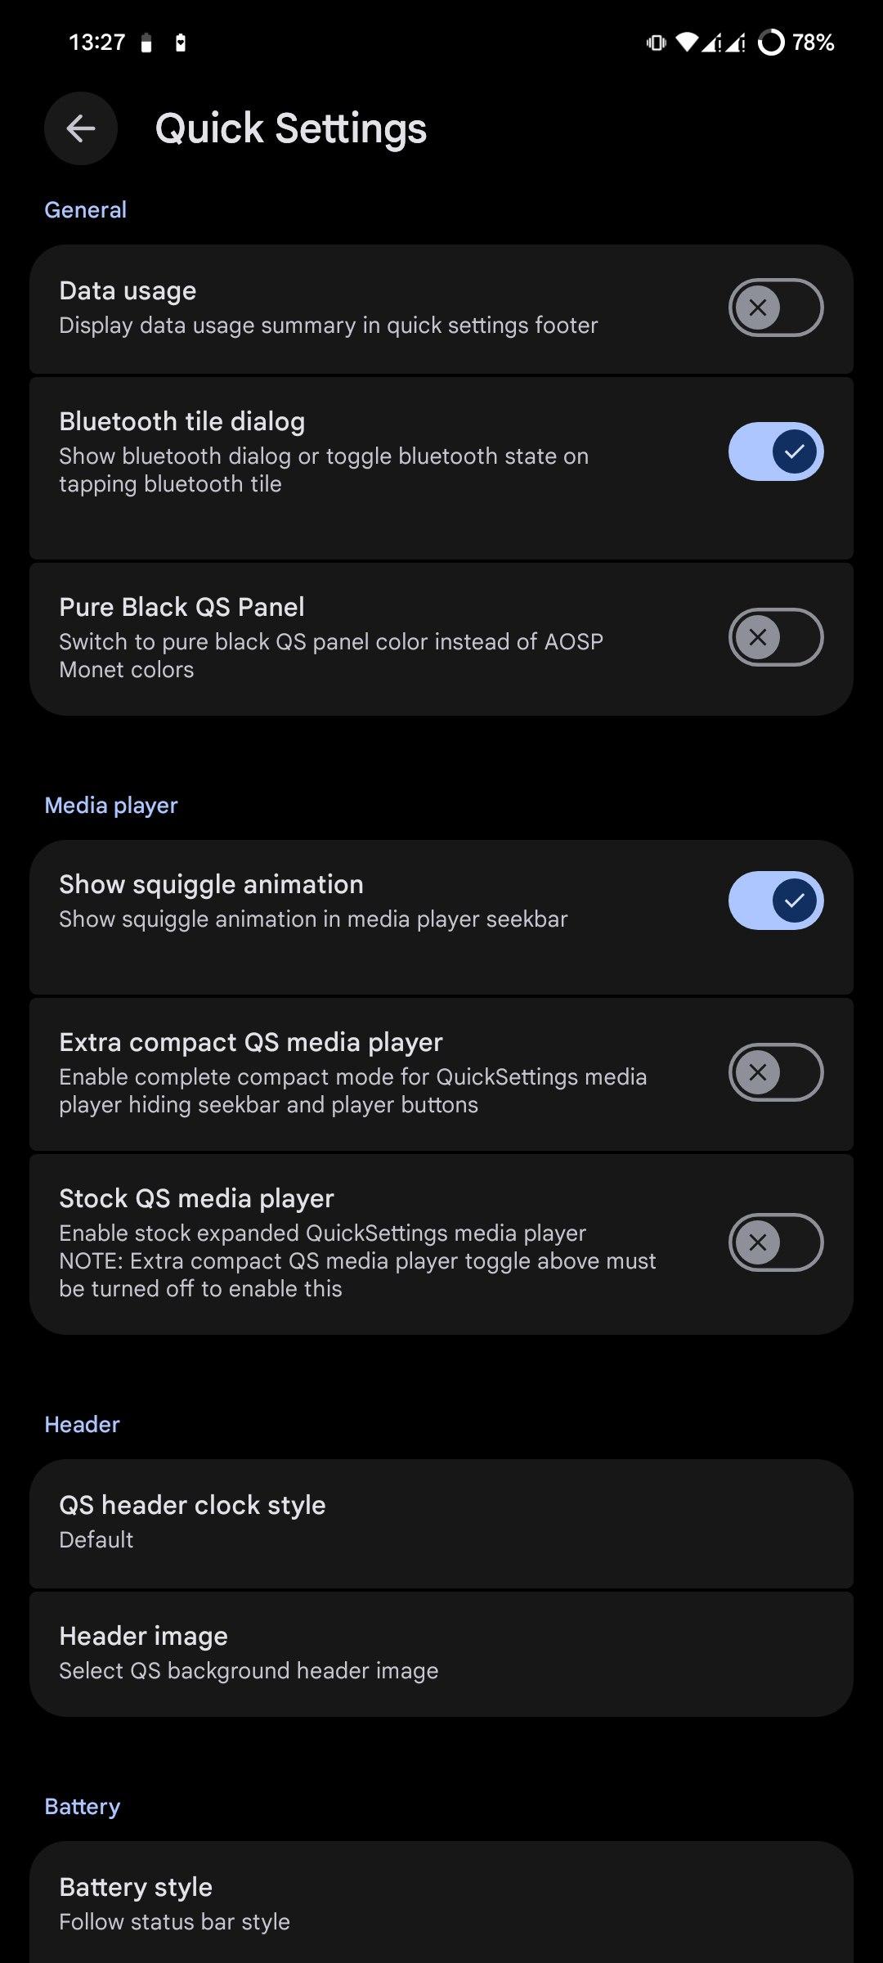
Task: Tap the status bar clock showing 13:27
Action: [x=97, y=43]
